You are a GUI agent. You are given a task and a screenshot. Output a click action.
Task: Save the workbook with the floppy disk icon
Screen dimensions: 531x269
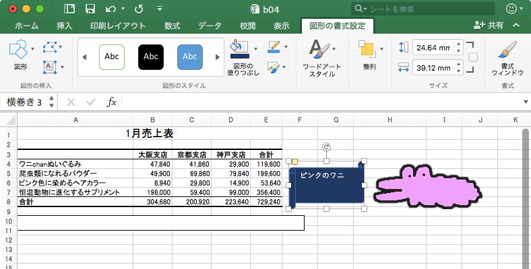(90, 9)
